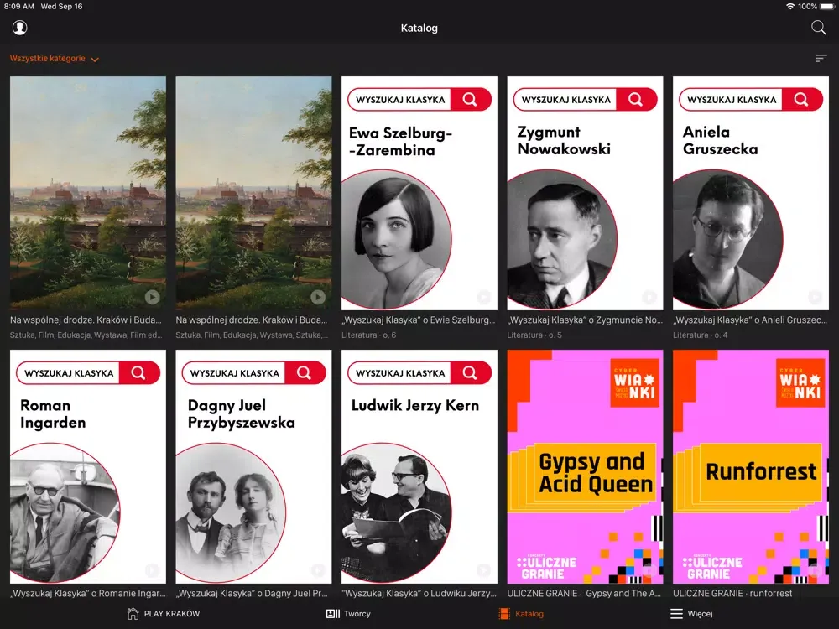Click the WIANKI logo on Runforrest poster

800,383
